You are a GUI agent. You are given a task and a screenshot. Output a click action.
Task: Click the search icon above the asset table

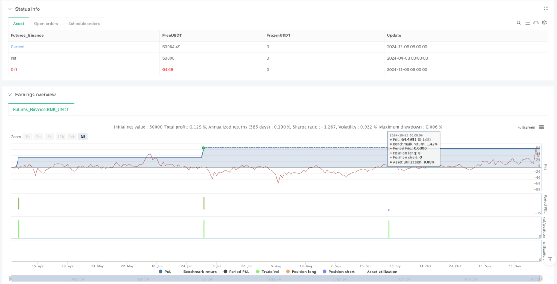(x=518, y=23)
